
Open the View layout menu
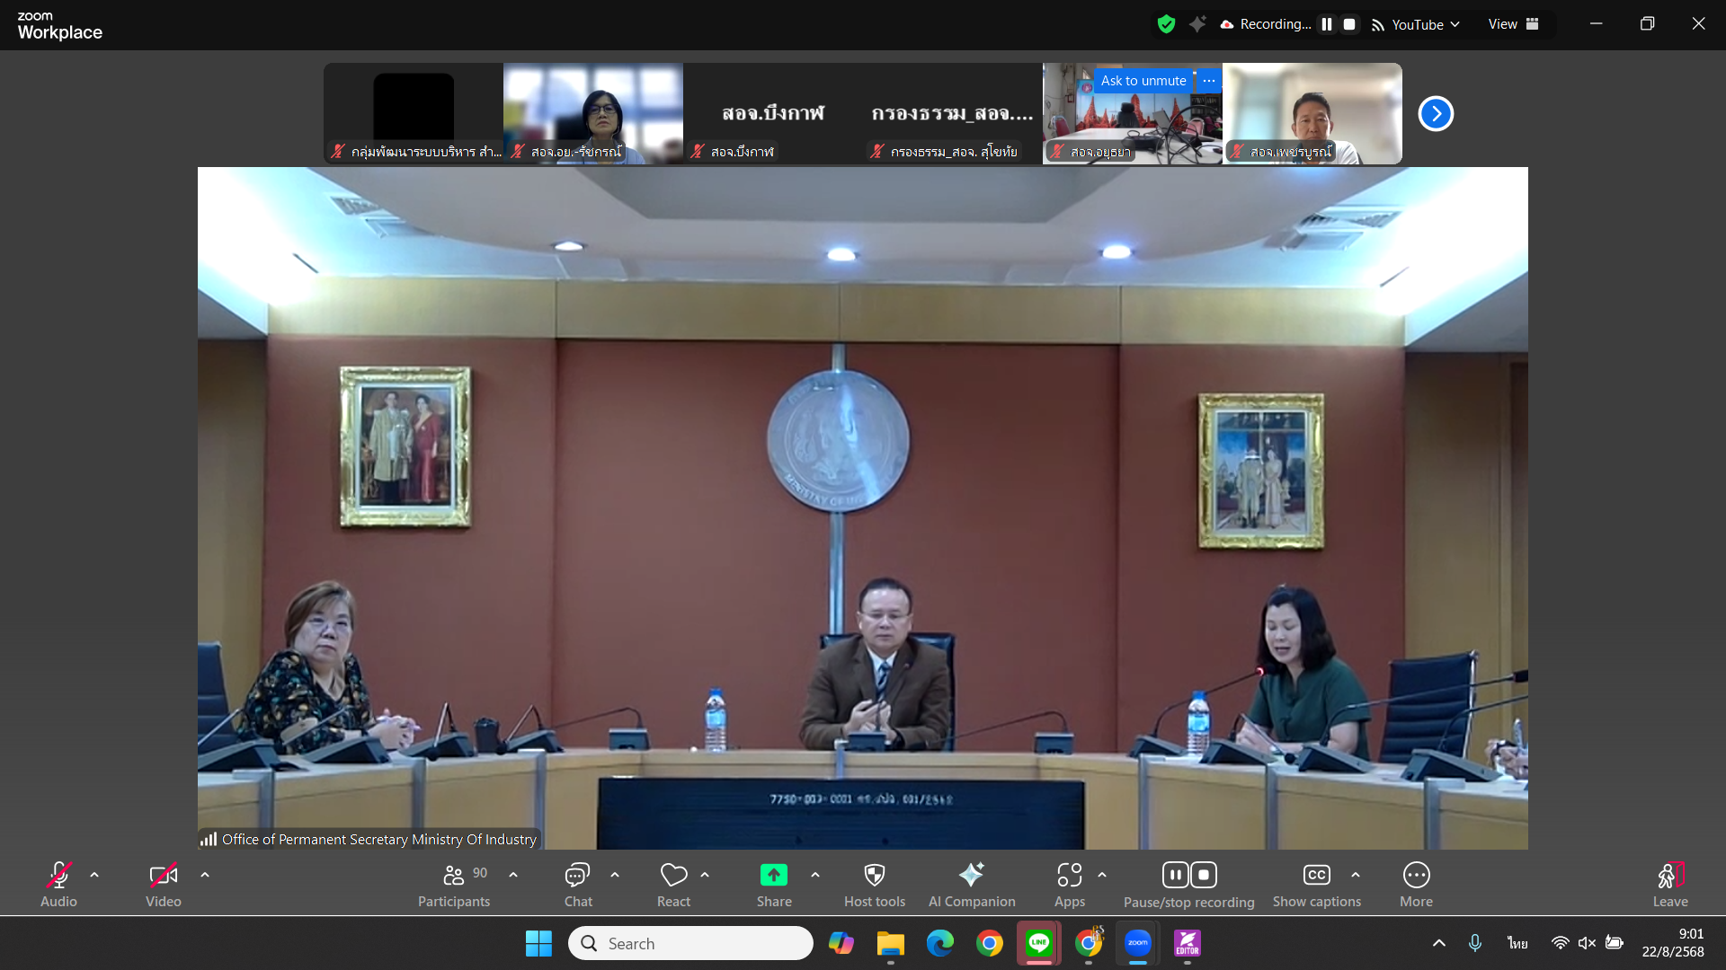point(1513,24)
